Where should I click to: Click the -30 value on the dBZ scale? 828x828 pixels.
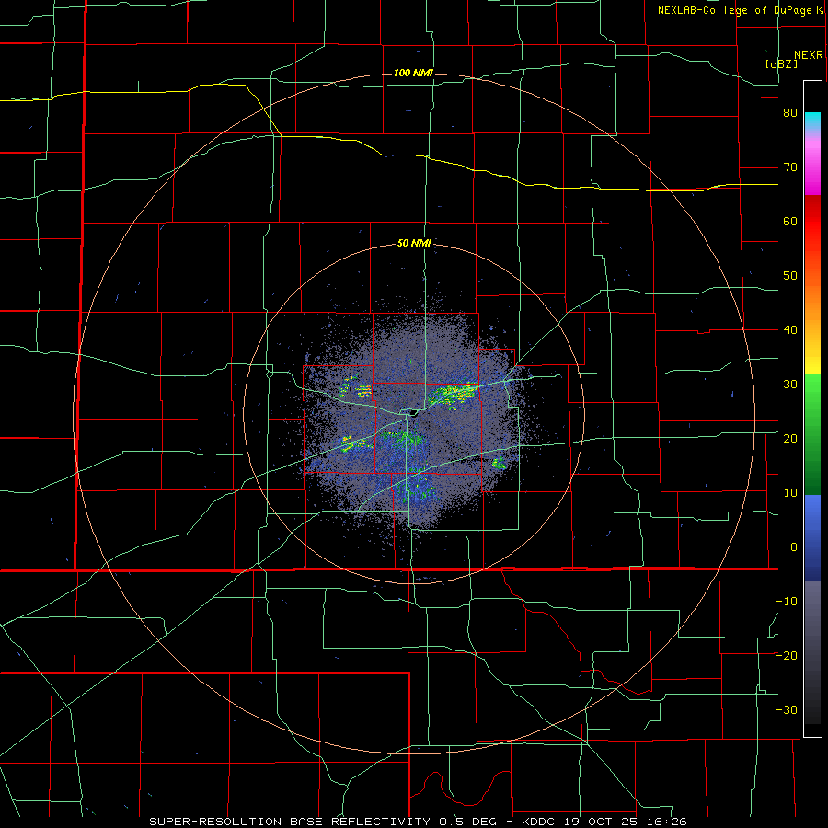787,709
